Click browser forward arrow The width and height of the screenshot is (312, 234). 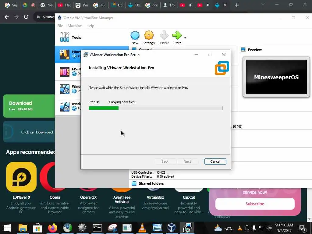click(16, 17)
